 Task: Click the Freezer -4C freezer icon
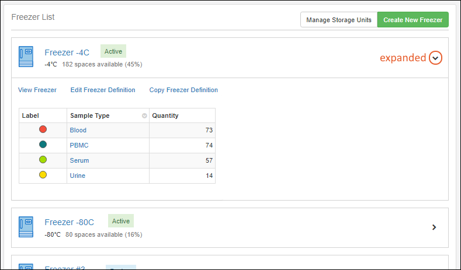point(26,57)
